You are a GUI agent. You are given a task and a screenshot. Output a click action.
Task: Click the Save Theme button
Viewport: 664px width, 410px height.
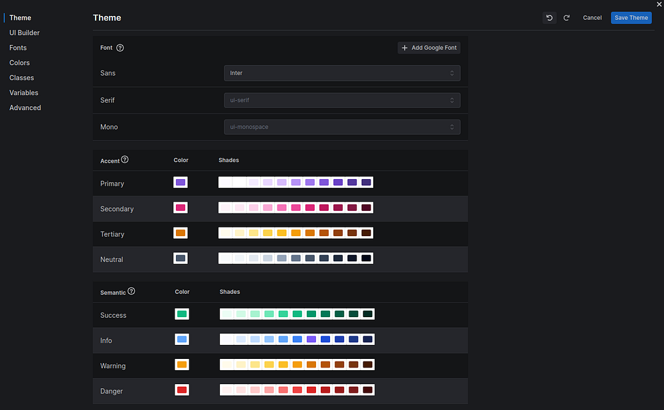(x=631, y=18)
